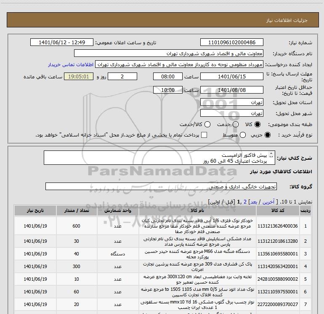Click the price validity time 10:00
Viewport: 324px width, 314px height.
pyautogui.click(x=168, y=90)
